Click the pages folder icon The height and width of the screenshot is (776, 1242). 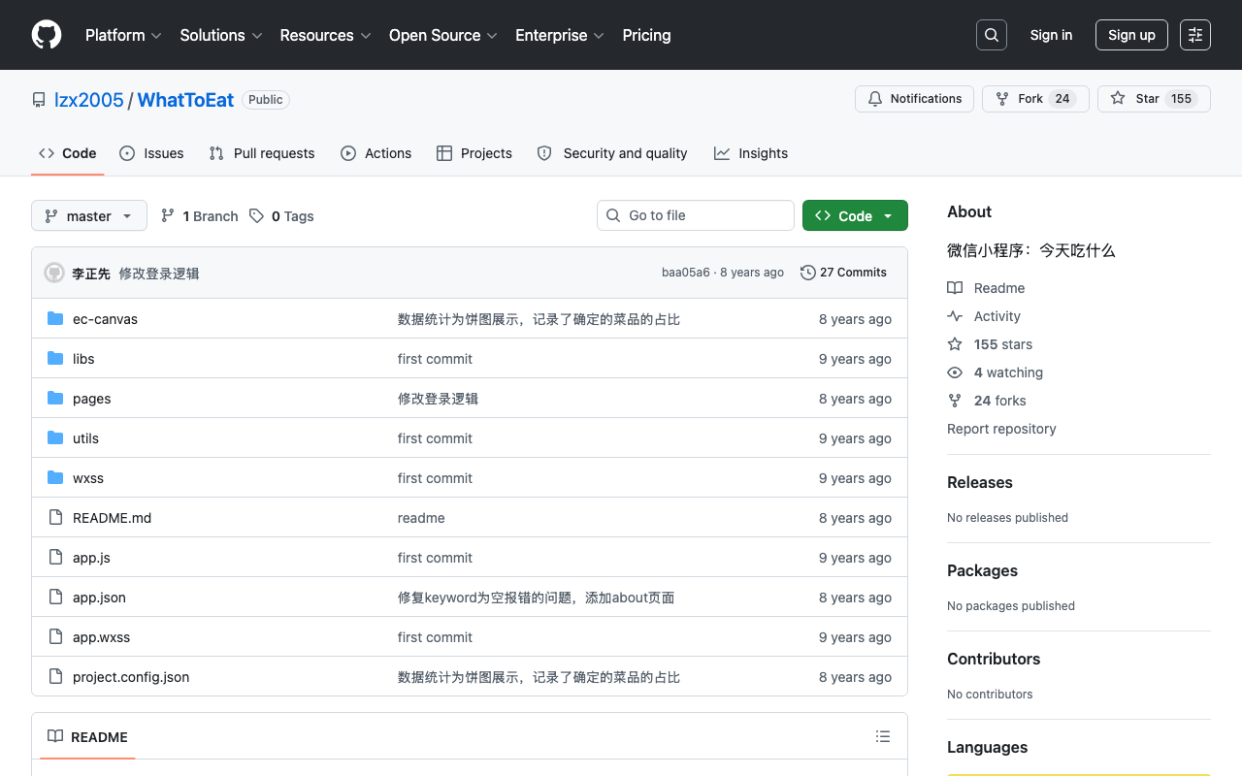pos(55,399)
